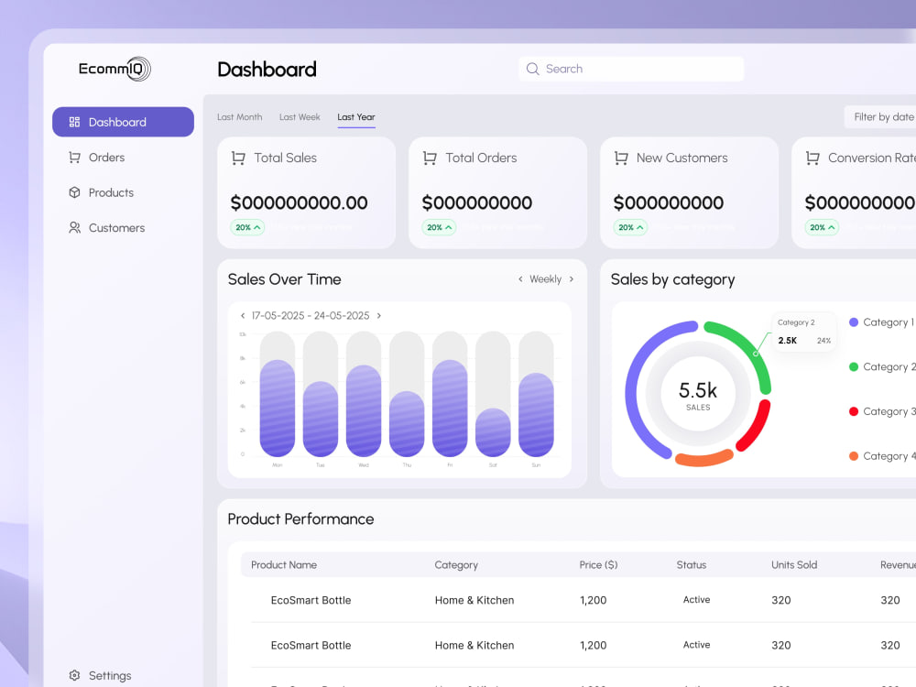The width and height of the screenshot is (916, 687).
Task: Click the Orders cart icon in sidebar
Action: pyautogui.click(x=74, y=158)
